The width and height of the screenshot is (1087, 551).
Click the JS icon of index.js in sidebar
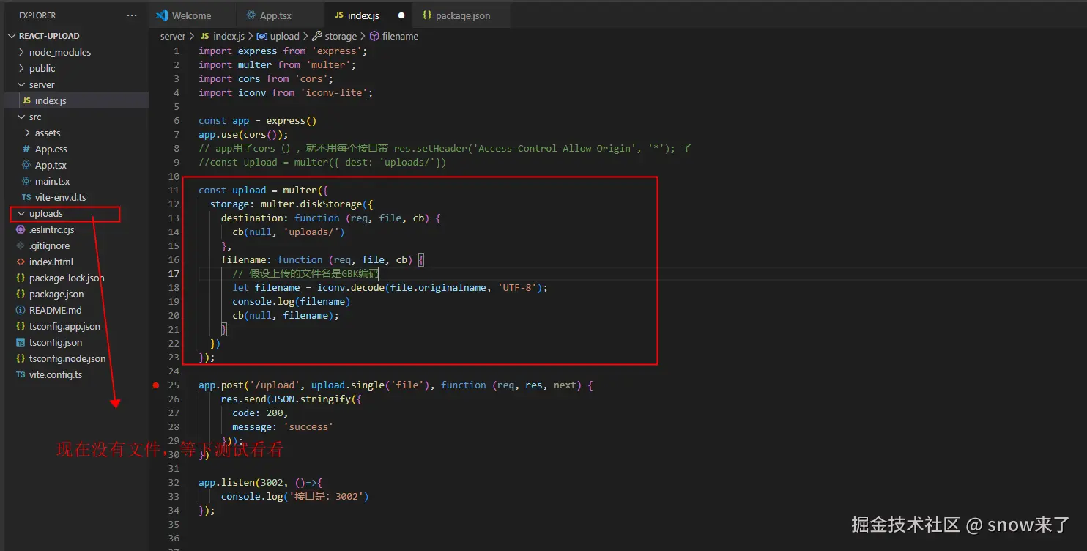(x=26, y=100)
